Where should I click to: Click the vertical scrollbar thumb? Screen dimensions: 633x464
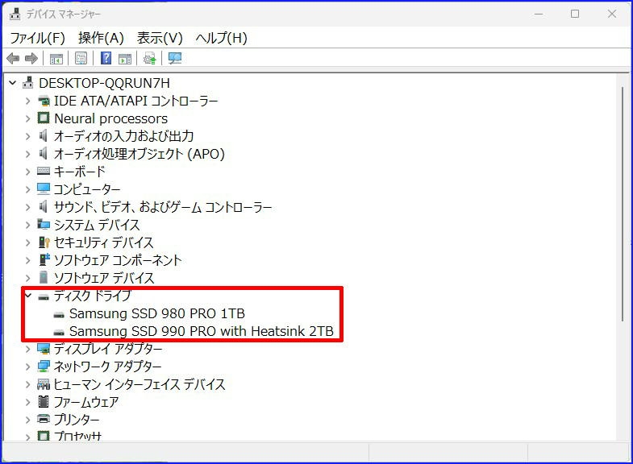(623, 204)
